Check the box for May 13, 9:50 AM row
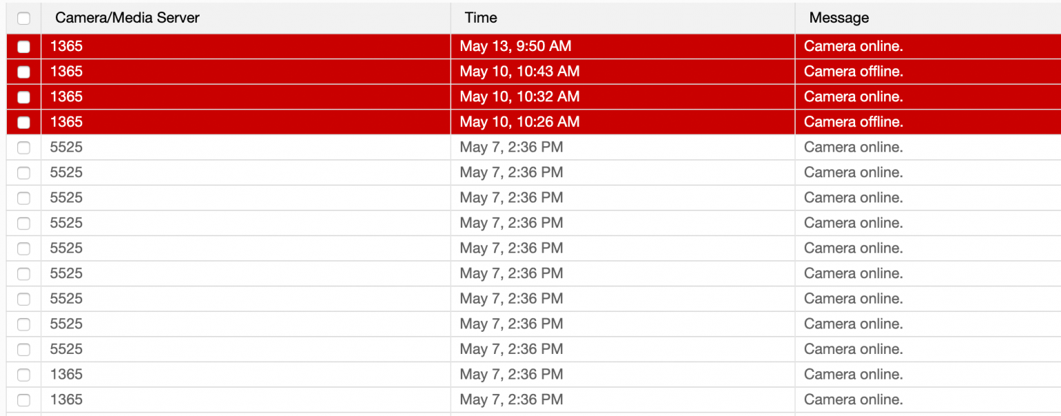The image size is (1061, 416). (23, 47)
